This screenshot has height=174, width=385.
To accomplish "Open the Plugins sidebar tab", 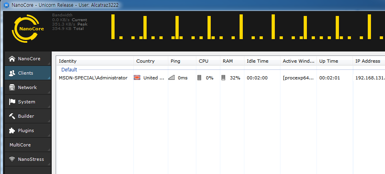I will tap(28, 130).
